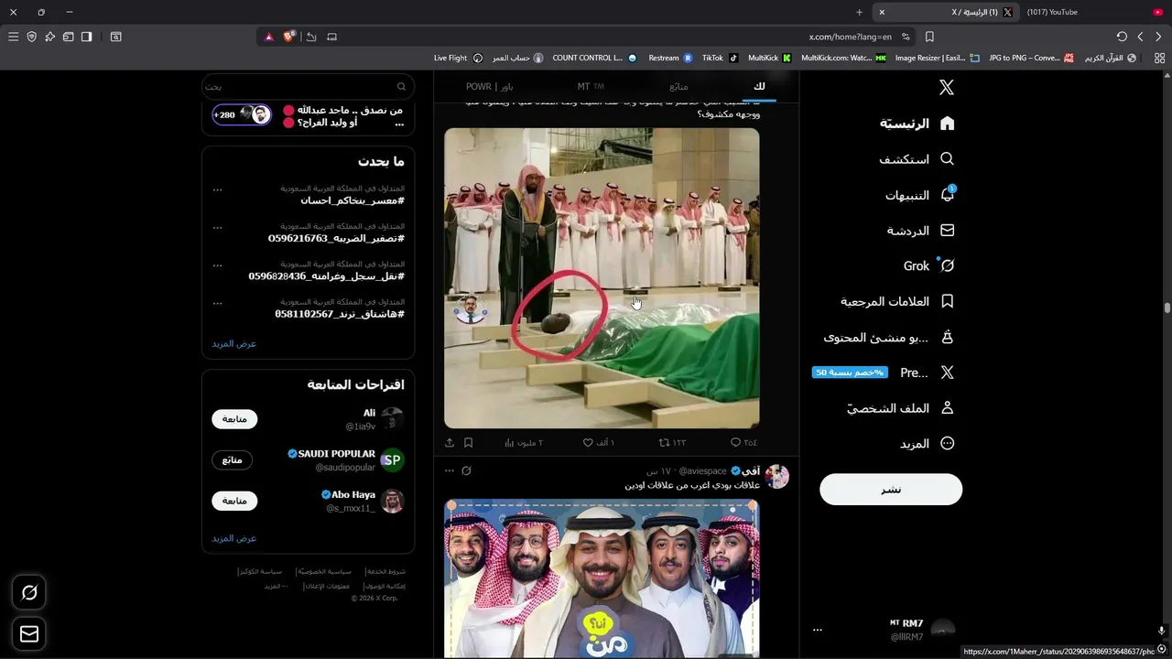Follow the Ali @1ia9v account
The width and height of the screenshot is (1172, 659).
coord(234,419)
